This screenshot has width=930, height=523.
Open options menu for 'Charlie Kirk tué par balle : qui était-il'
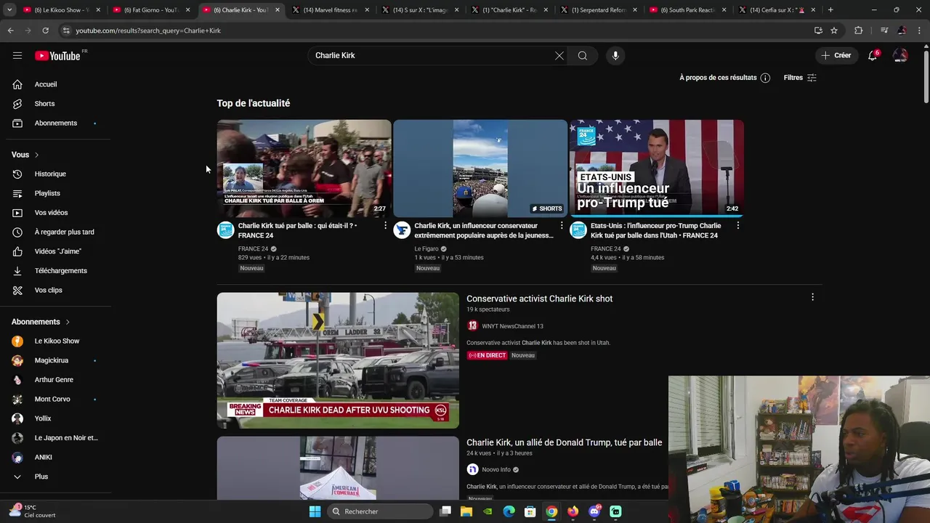coord(385,226)
